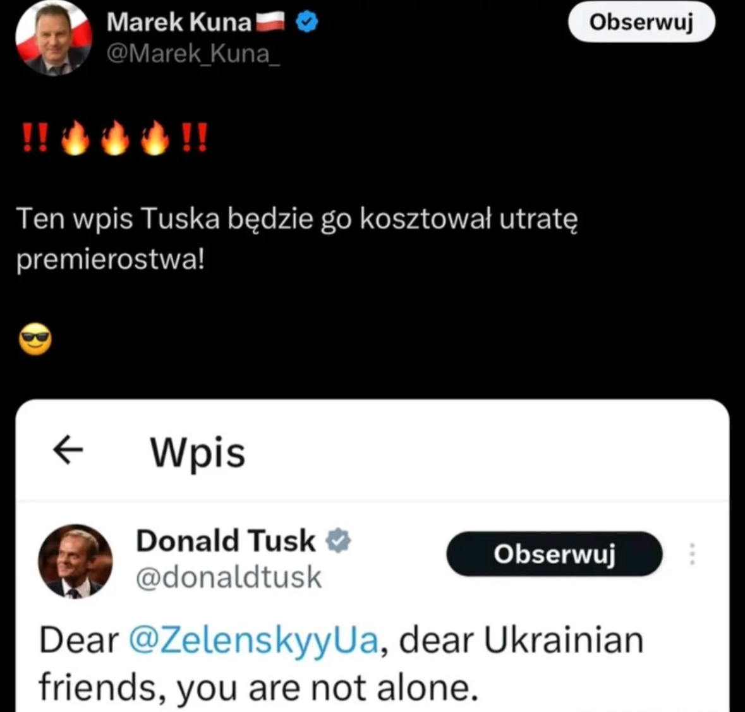
Task: Open the @Marek_Kuna_ handle
Action: [x=193, y=53]
